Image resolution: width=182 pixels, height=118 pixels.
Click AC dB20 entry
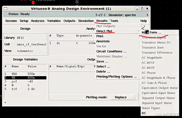160,68
